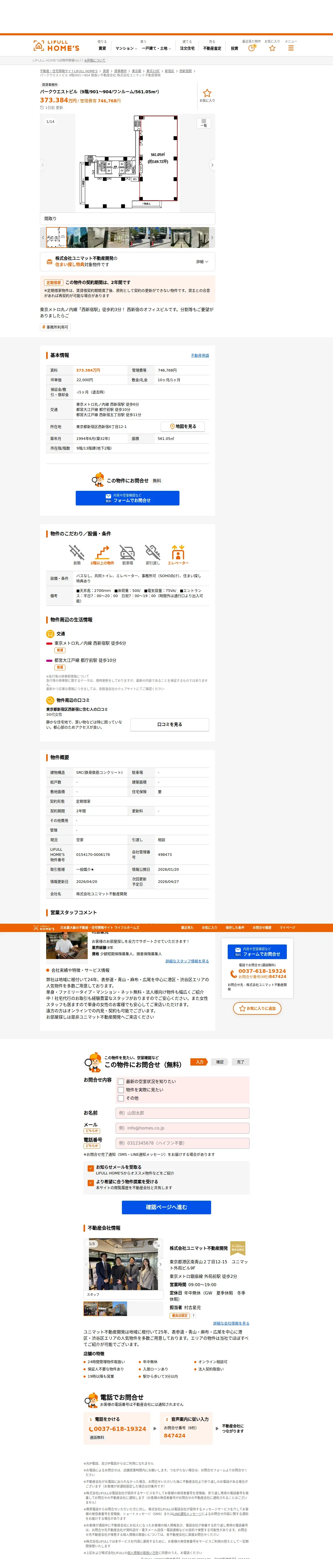Open お問合せ履歴 in orange sticky bar

click(262, 928)
